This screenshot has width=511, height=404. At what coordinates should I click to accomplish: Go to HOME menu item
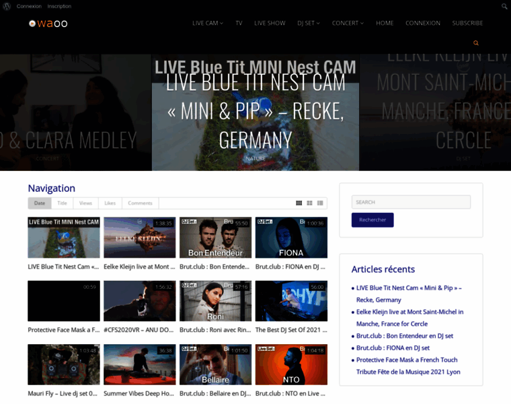385,23
